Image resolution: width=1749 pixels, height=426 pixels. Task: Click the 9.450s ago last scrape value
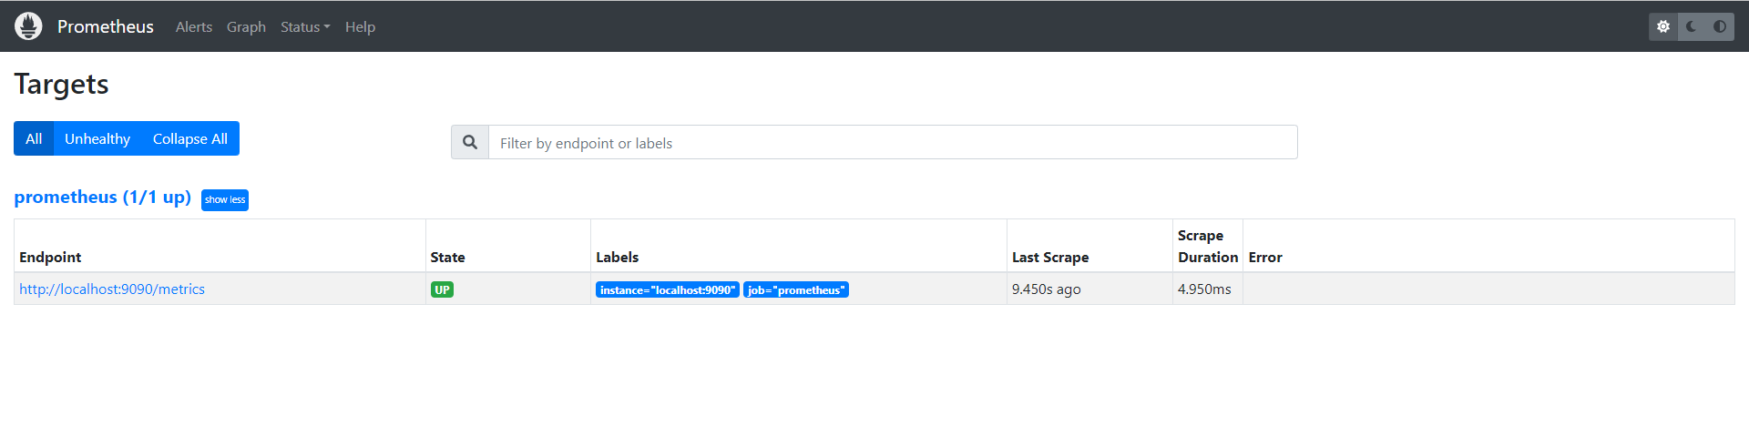pos(1046,289)
